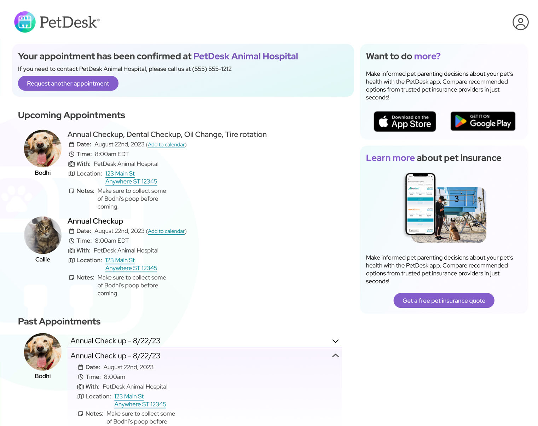The height and width of the screenshot is (426, 538).
Task: Click hospital icon in expanded past appointment
Action: click(x=81, y=387)
